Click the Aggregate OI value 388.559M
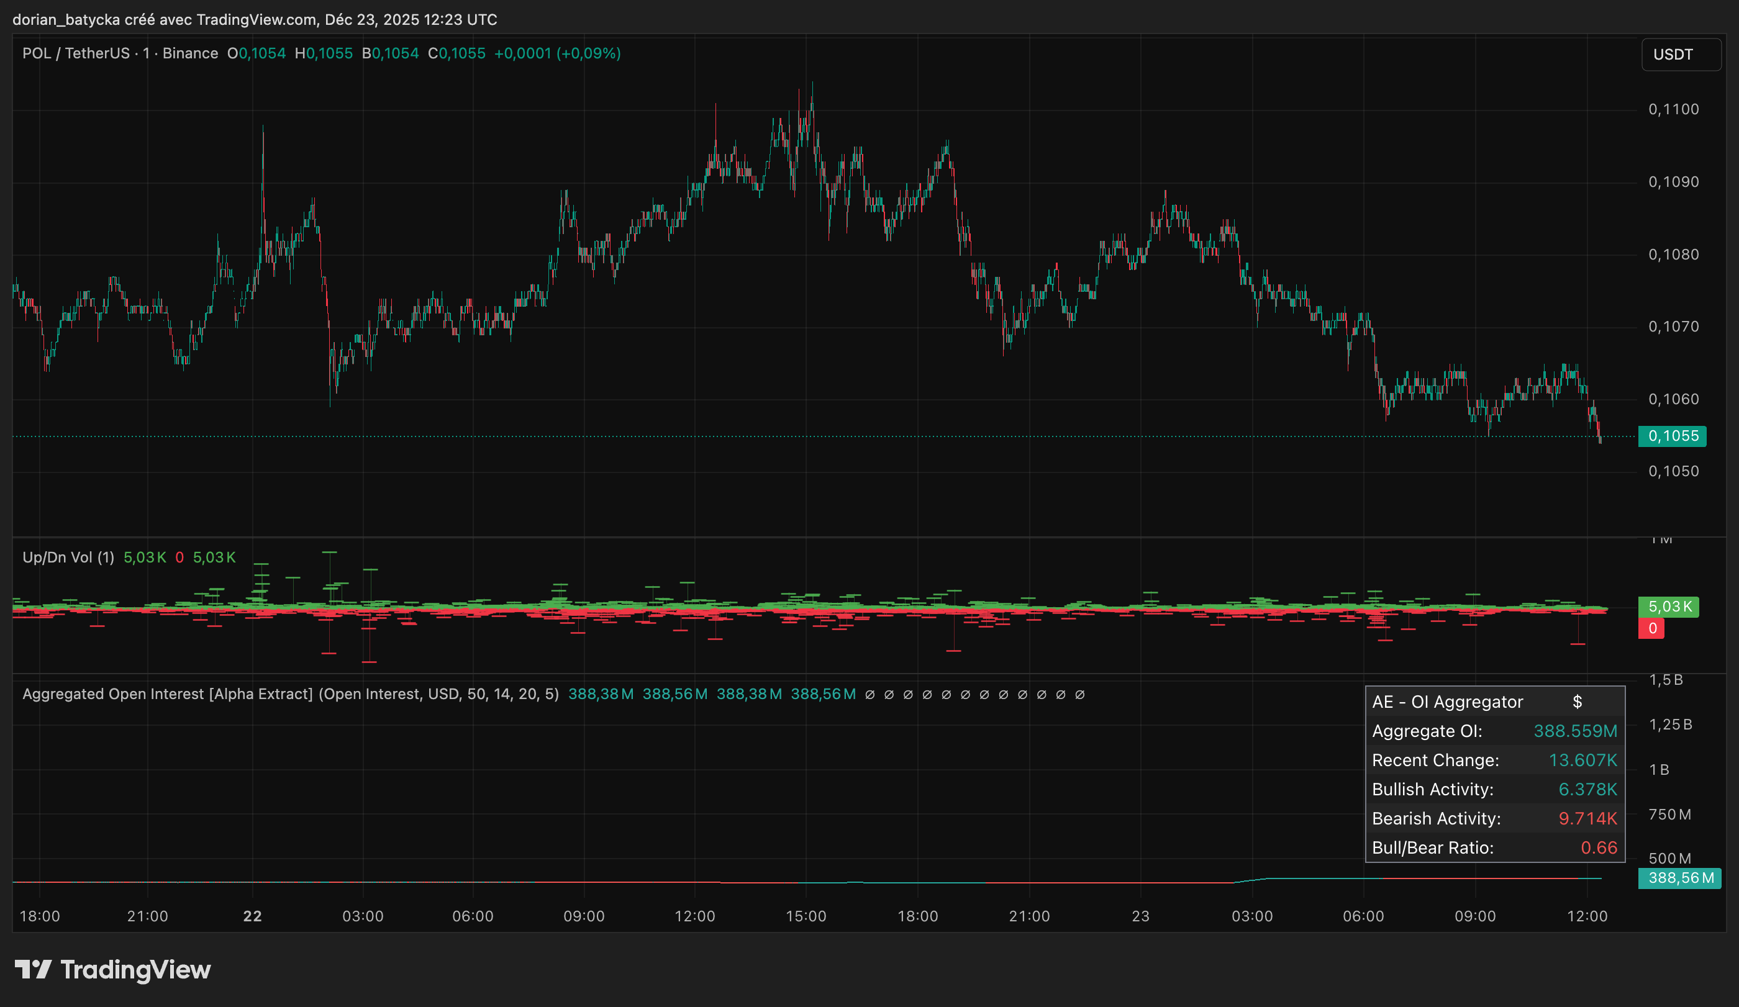 pyautogui.click(x=1575, y=731)
